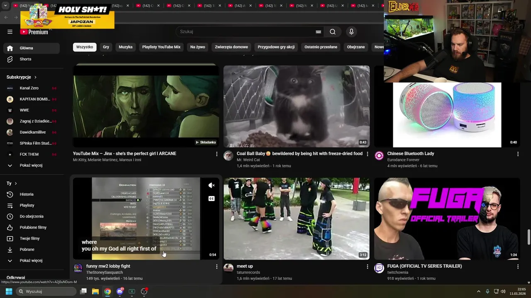Image resolution: width=531 pixels, height=298 pixels.
Task: Expand Pokaż więcej under Ty section
Action: (x=32, y=261)
